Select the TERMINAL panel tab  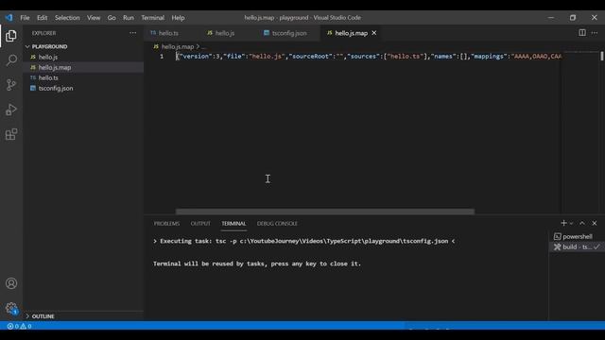point(233,224)
